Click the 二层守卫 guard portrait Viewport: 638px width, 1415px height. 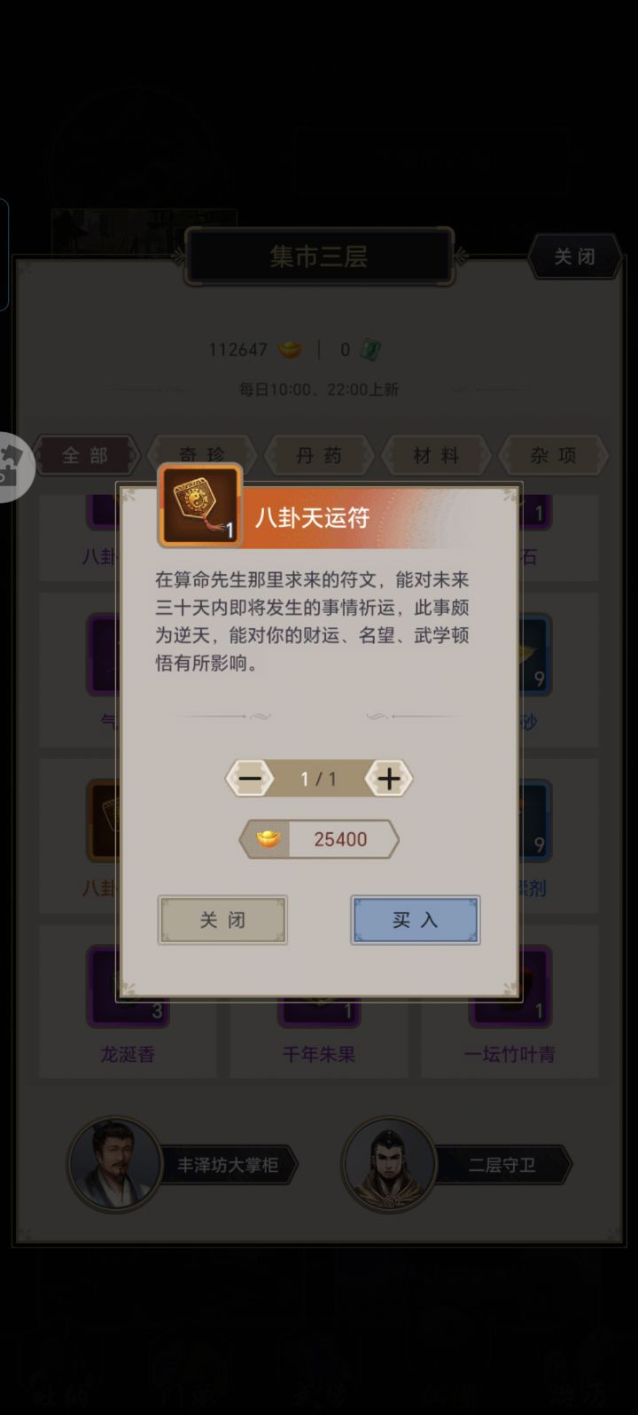point(389,1164)
